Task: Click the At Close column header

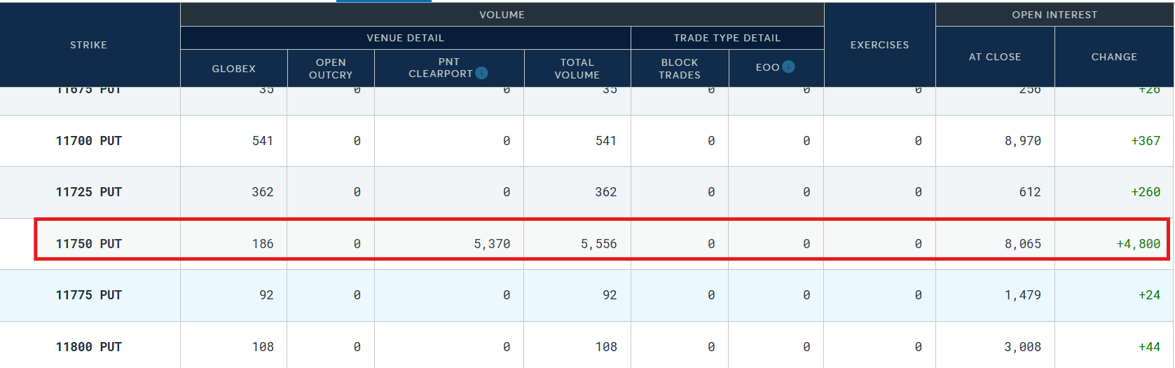Action: pyautogui.click(x=995, y=57)
